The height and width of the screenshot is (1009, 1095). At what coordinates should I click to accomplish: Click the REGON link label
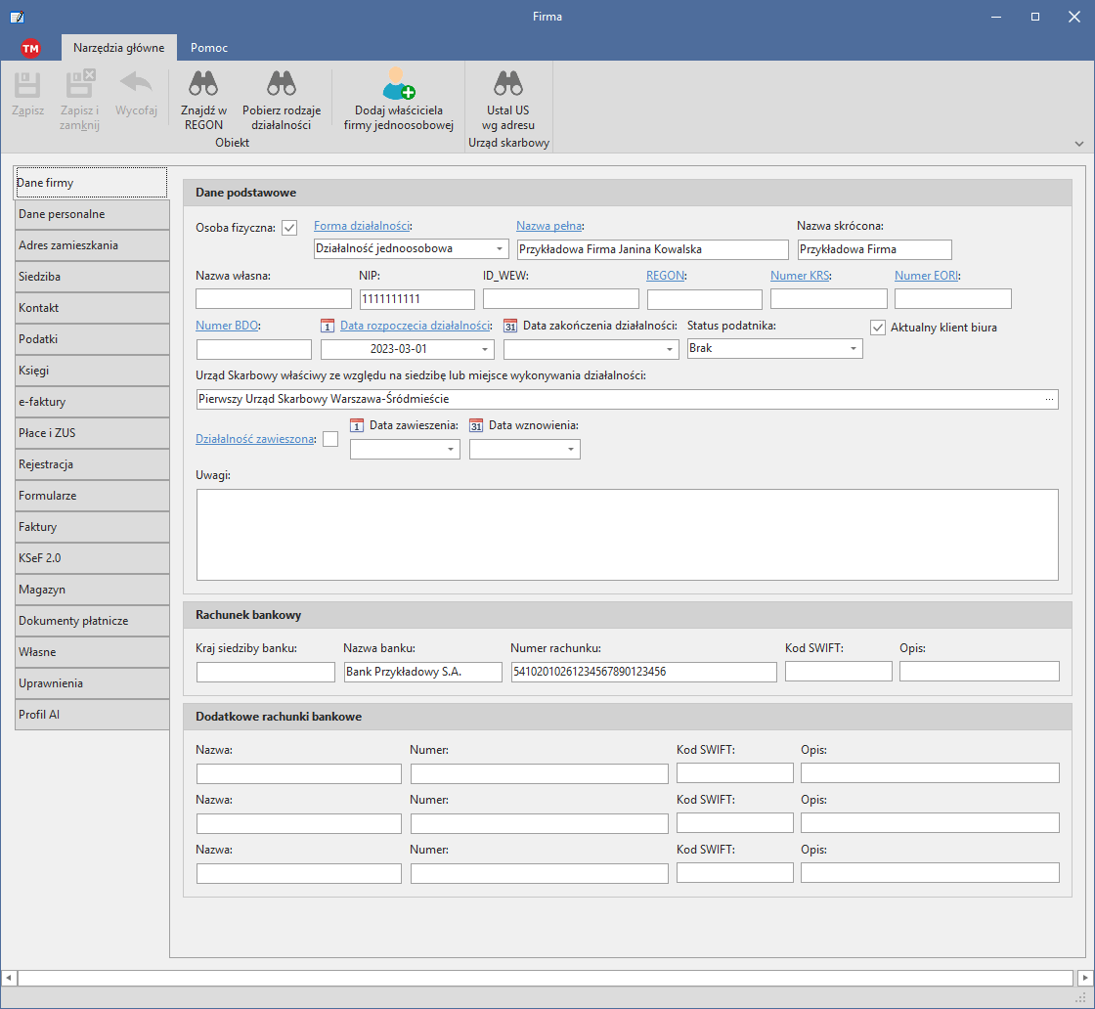[665, 276]
